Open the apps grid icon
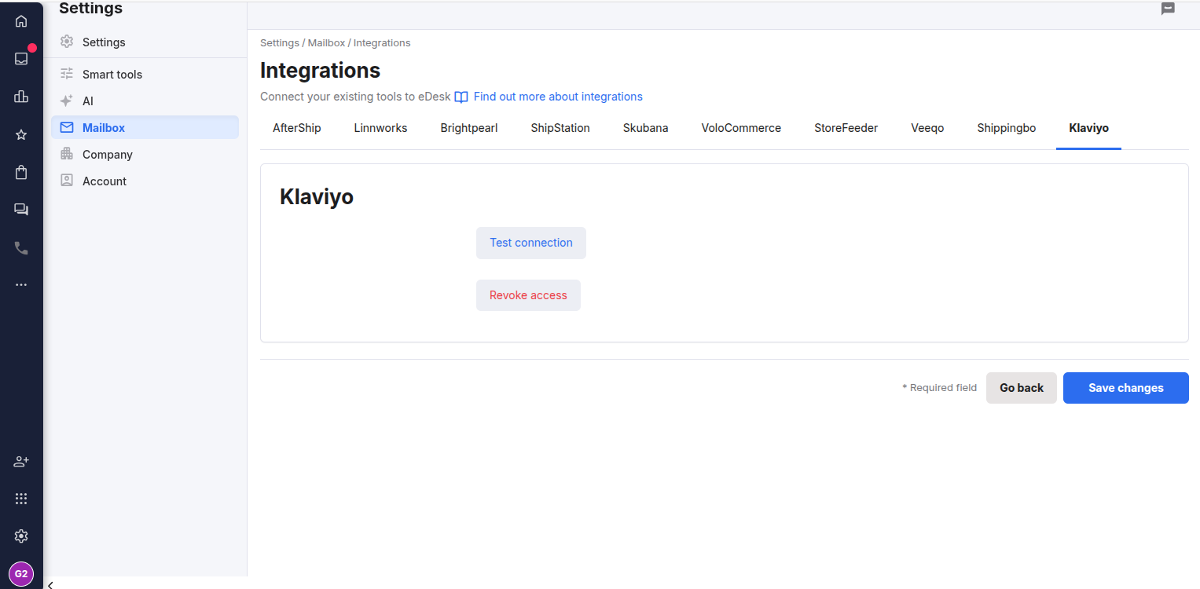The height and width of the screenshot is (589, 1200). point(20,499)
